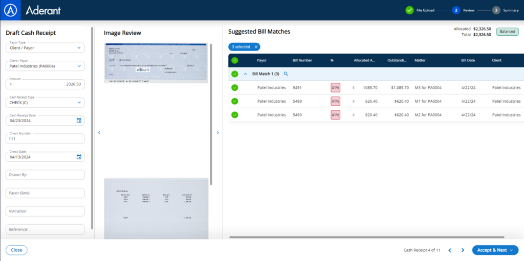Click the Drawn By field

pyautogui.click(x=45, y=175)
